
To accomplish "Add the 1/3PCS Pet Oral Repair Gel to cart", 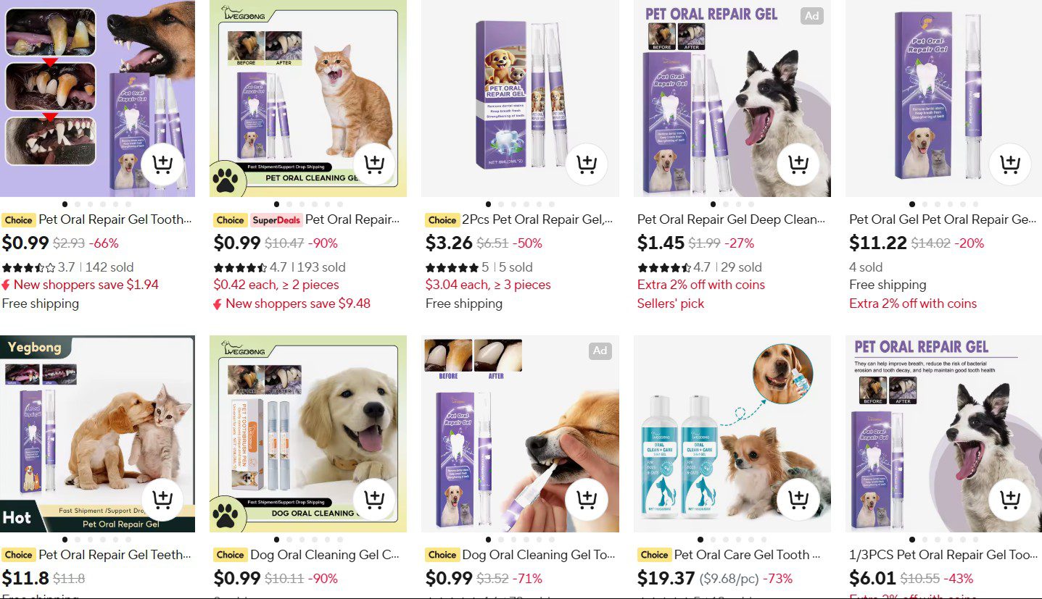I will pos(1009,499).
